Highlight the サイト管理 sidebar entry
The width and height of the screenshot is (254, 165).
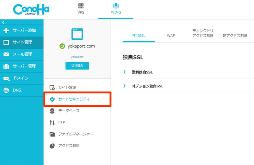[x=22, y=43]
